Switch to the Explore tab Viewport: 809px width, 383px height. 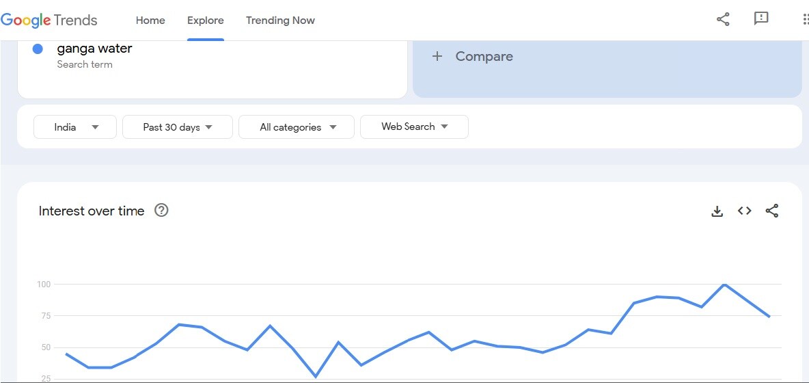[x=206, y=21]
